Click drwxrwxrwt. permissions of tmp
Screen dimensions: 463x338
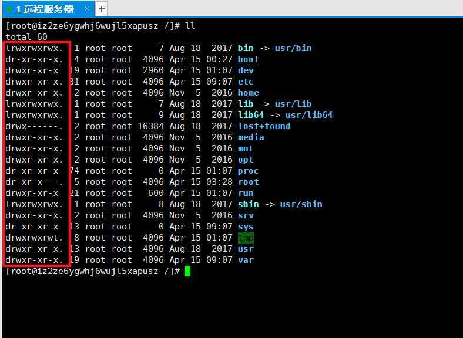click(34, 238)
